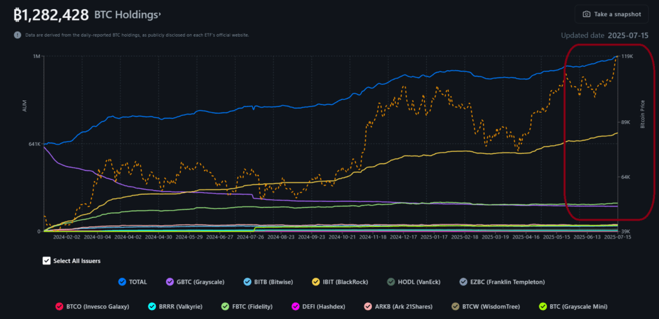Uncheck the Select All Issuers checkbox

46,260
